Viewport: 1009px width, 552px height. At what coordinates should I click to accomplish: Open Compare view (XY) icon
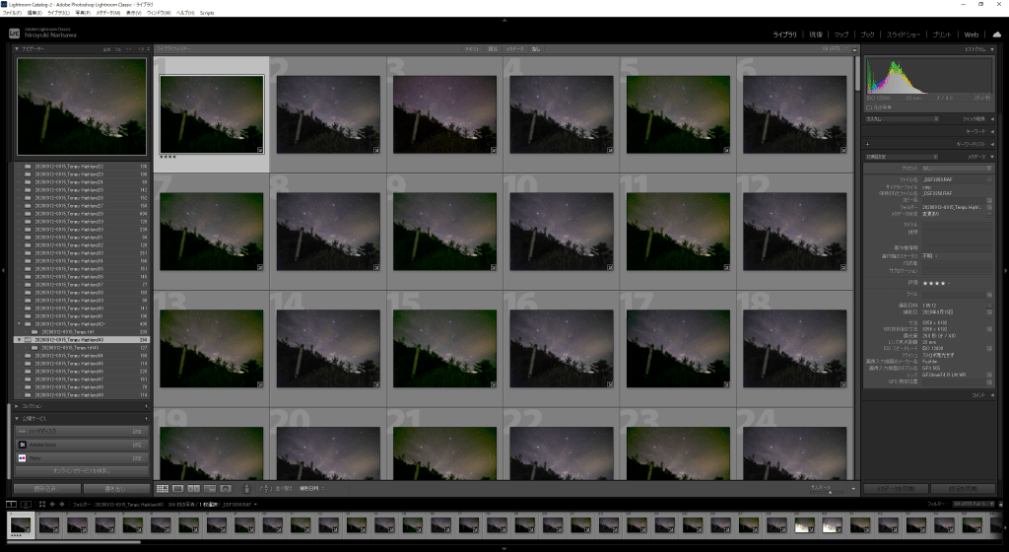[193, 488]
